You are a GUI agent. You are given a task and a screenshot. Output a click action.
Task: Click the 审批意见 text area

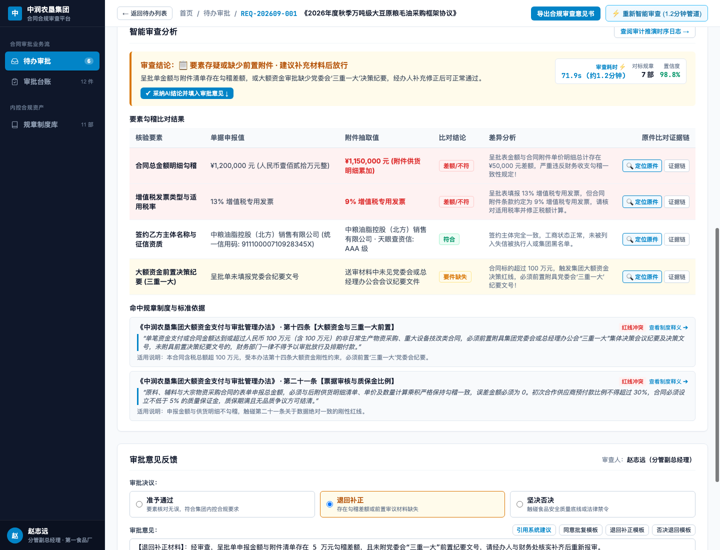click(412, 544)
